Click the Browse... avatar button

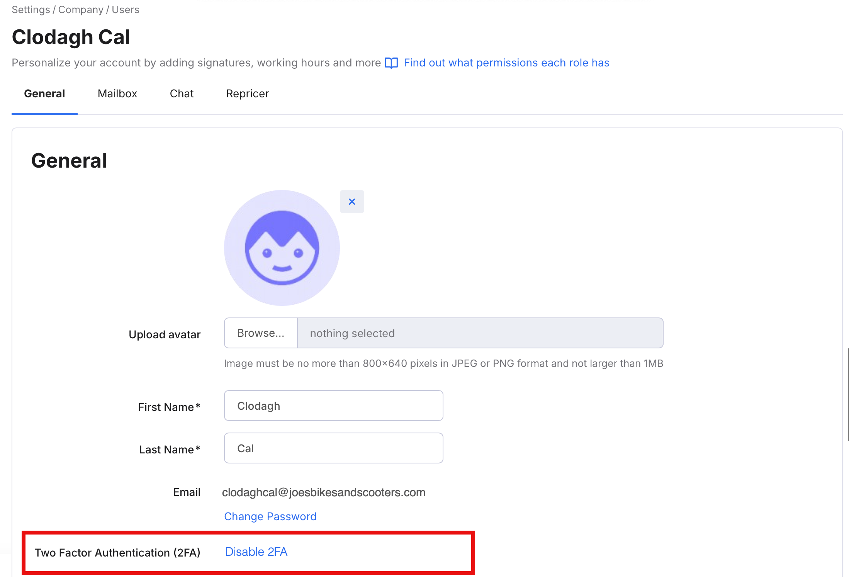point(261,333)
